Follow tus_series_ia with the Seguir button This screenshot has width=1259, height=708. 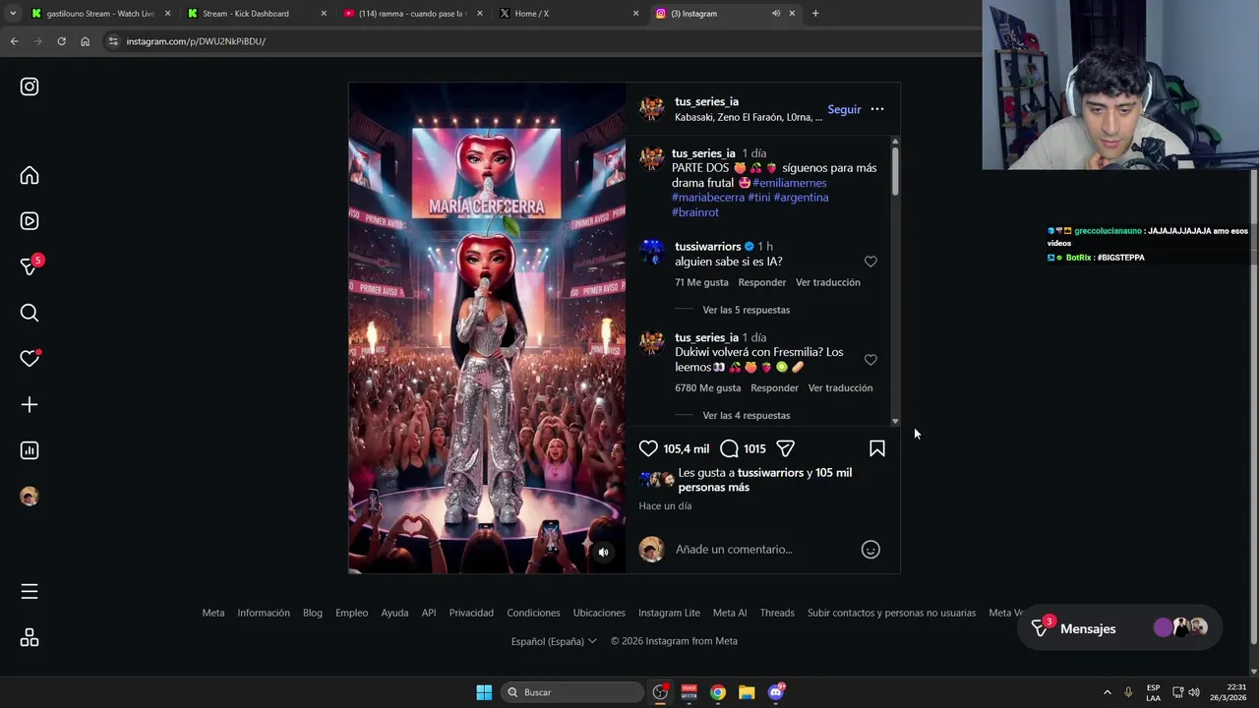(x=844, y=109)
